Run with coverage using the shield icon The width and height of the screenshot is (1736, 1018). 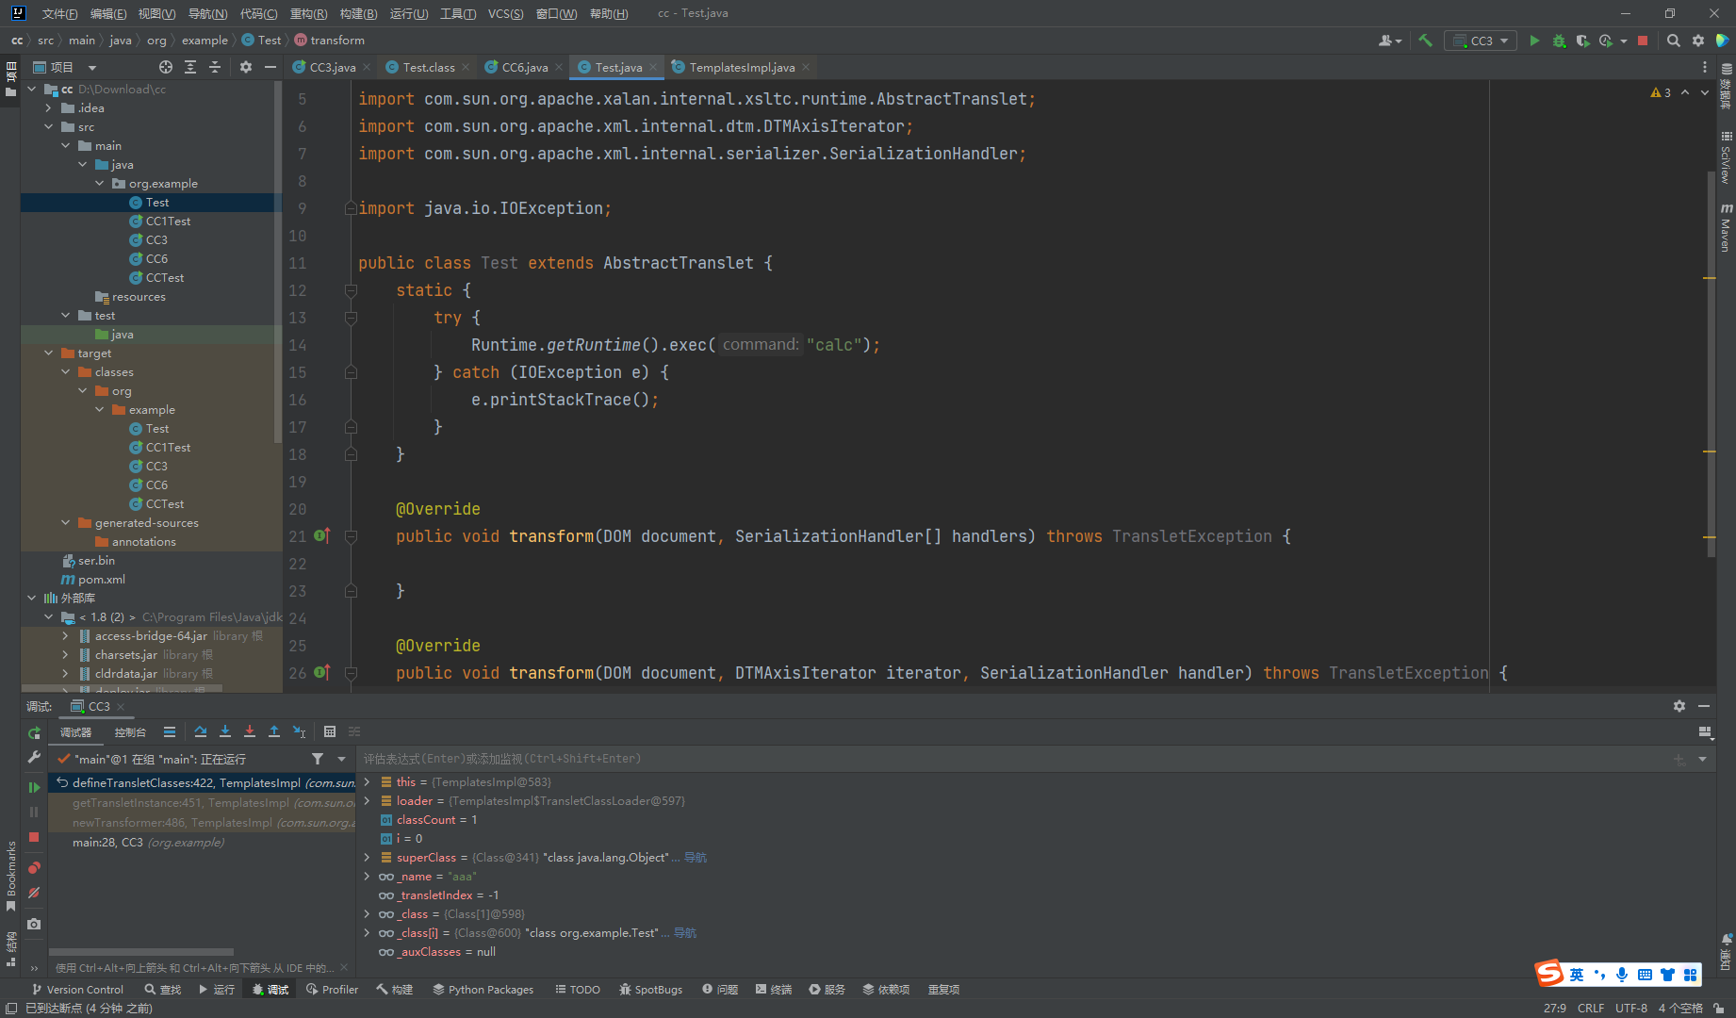click(1582, 41)
